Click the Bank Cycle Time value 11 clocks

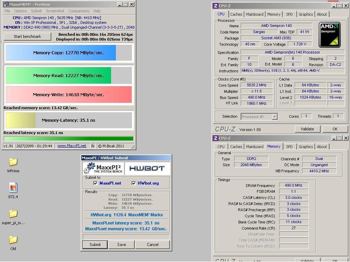pyautogui.click(x=294, y=222)
